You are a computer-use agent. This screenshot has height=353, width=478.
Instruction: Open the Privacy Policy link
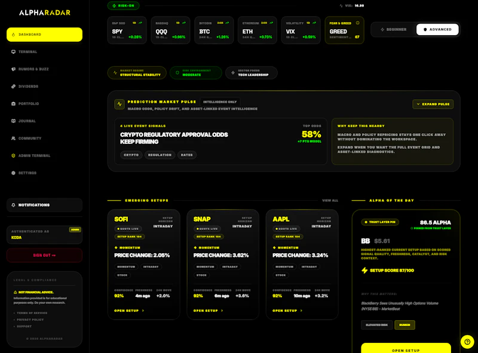[x=30, y=320]
